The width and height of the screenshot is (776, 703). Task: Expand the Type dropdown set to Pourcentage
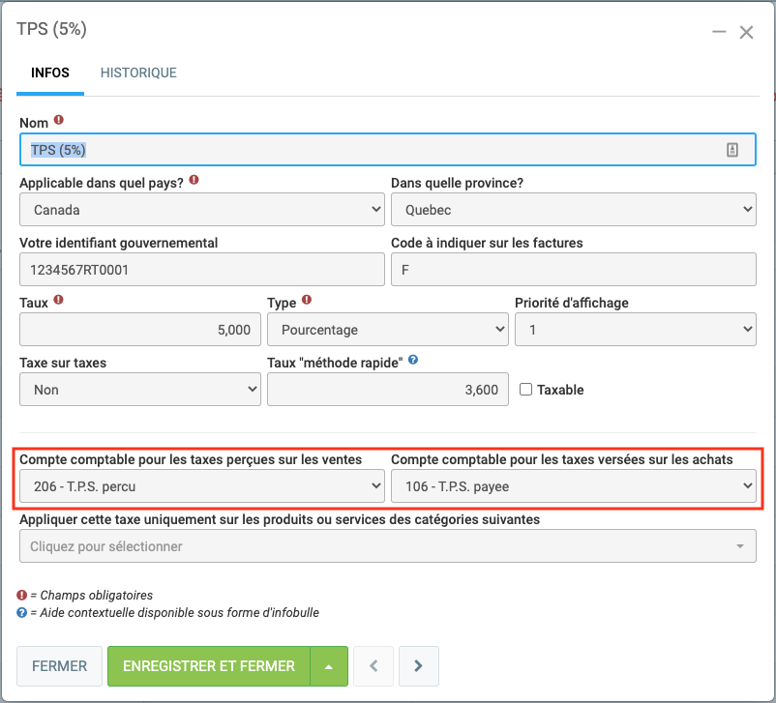pyautogui.click(x=387, y=330)
